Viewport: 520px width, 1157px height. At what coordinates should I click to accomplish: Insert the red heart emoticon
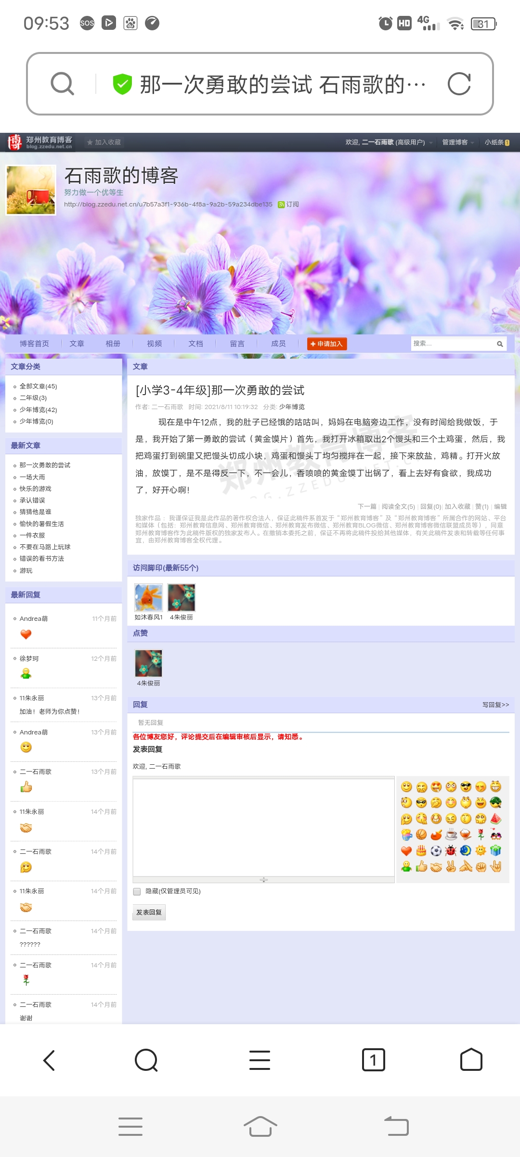pyautogui.click(x=406, y=850)
